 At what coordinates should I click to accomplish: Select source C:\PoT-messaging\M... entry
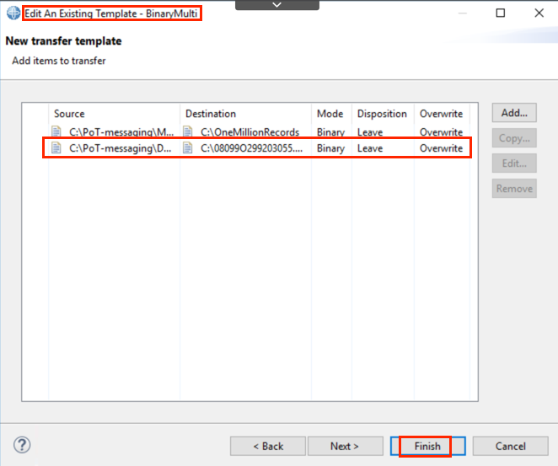tap(121, 132)
